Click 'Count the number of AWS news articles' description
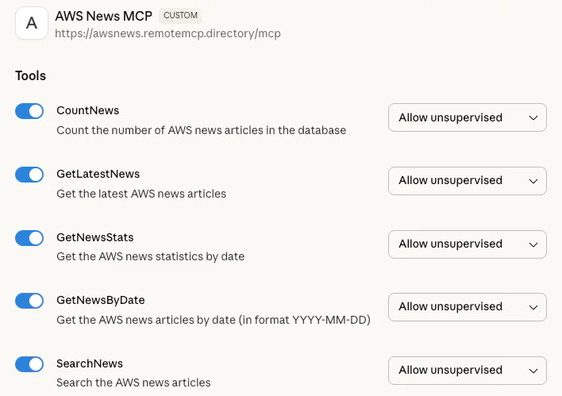Image resolution: width=562 pixels, height=396 pixels. coord(201,130)
